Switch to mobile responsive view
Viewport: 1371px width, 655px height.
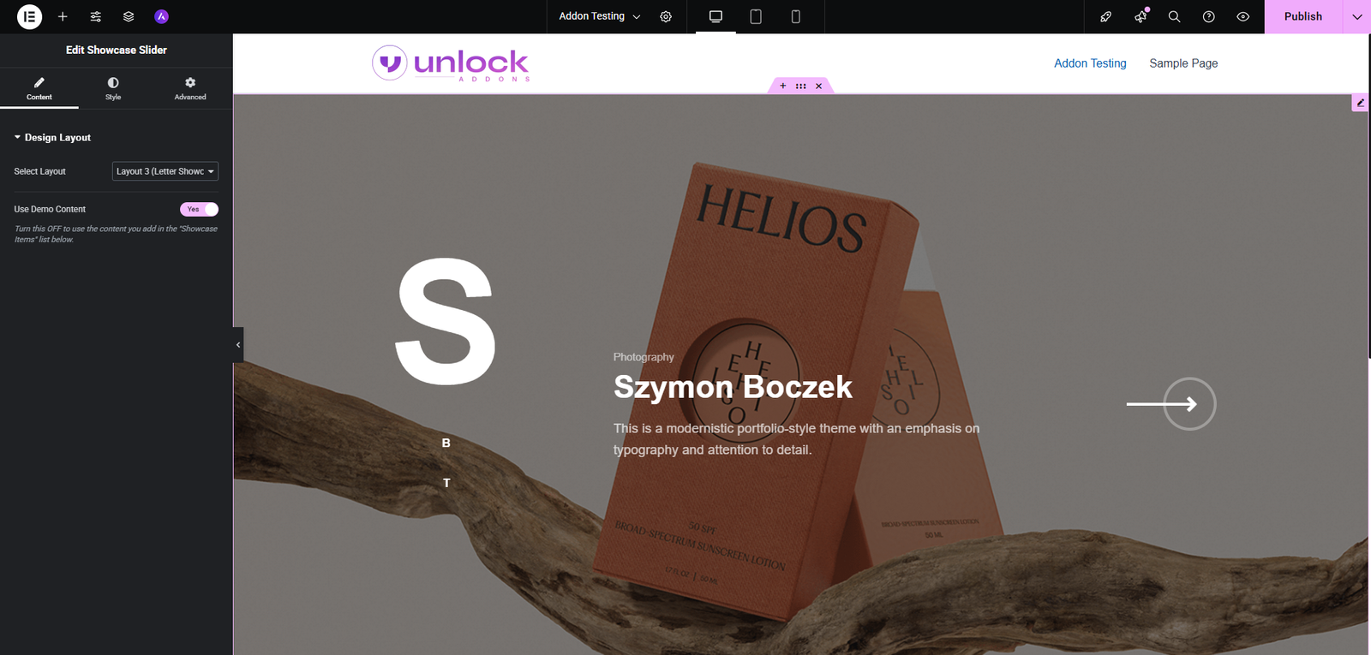pyautogui.click(x=795, y=16)
